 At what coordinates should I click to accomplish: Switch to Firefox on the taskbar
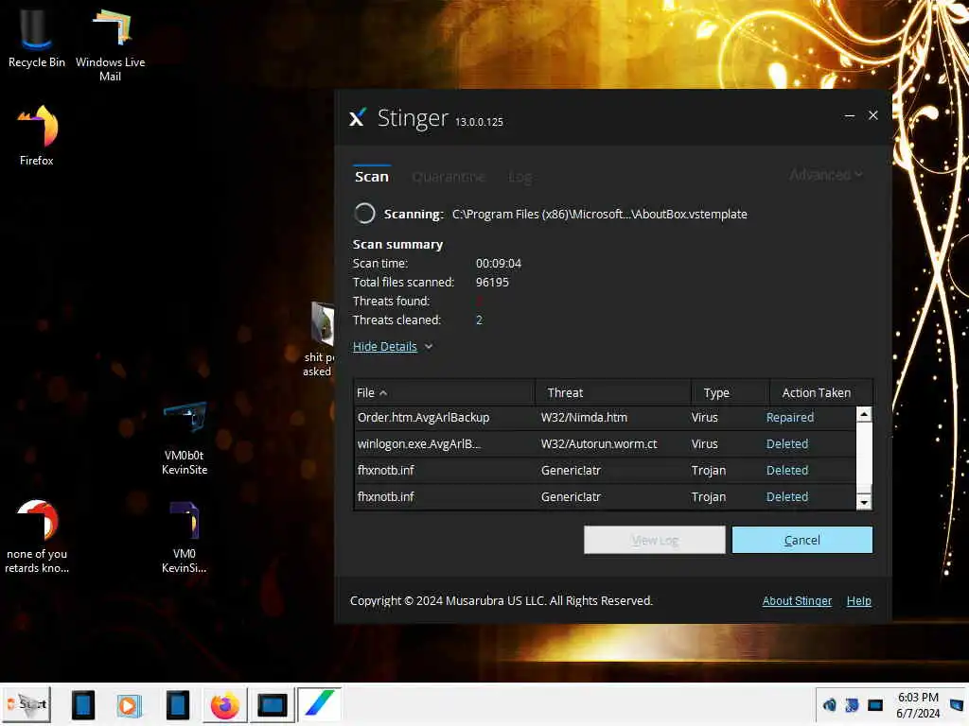coord(225,705)
